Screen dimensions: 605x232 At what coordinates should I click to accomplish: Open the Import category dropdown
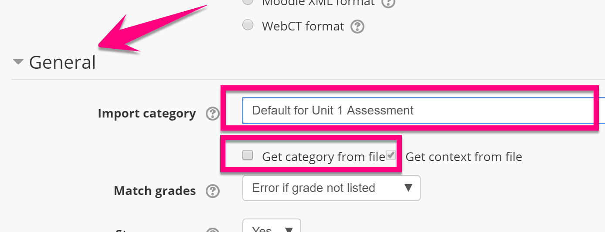[x=418, y=111]
